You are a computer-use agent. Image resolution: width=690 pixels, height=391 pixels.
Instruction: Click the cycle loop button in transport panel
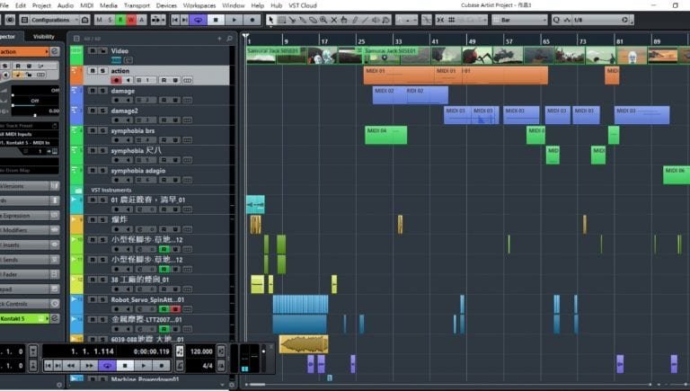(107, 366)
